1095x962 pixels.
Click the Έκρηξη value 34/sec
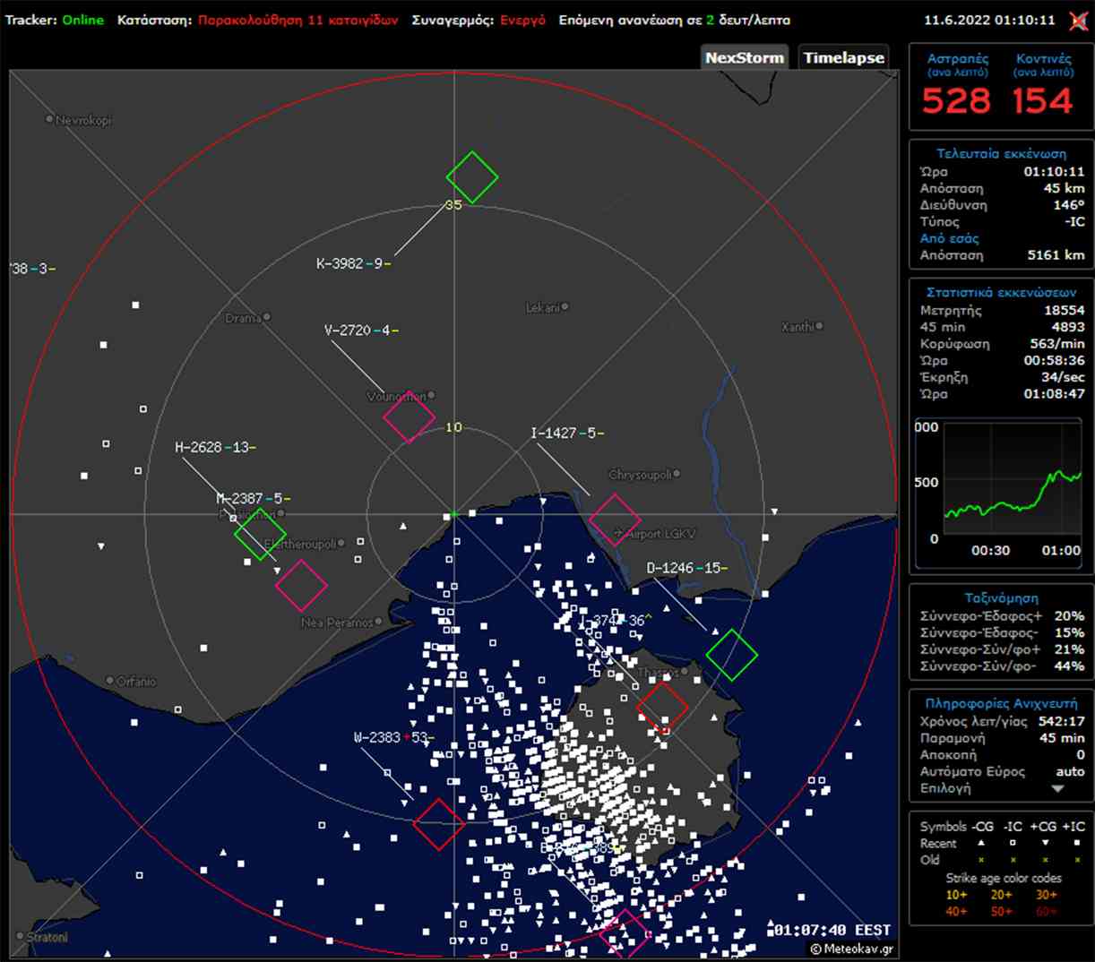(x=1063, y=377)
